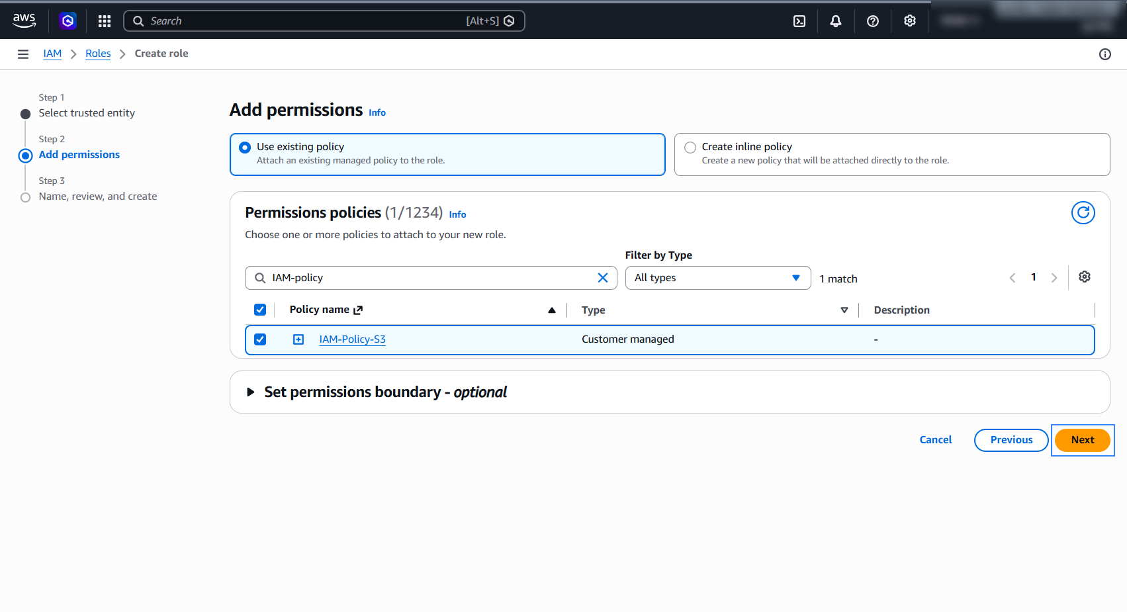Image resolution: width=1127 pixels, height=612 pixels.
Task: Click Info link beside Add permissions
Action: pyautogui.click(x=377, y=112)
